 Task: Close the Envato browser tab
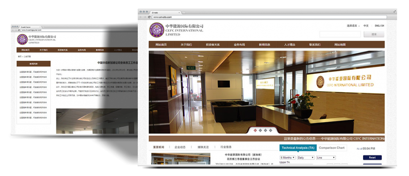[179, 12]
